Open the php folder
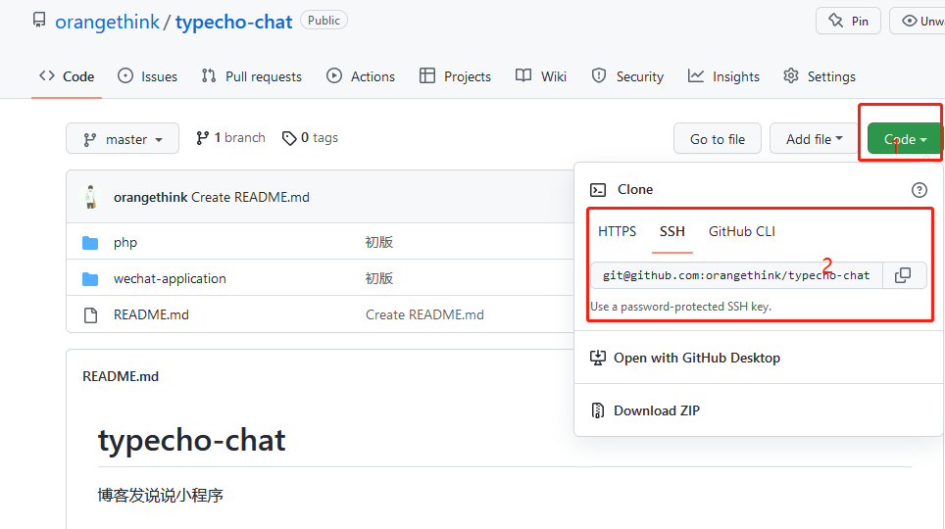The height and width of the screenshot is (529, 945). point(125,242)
